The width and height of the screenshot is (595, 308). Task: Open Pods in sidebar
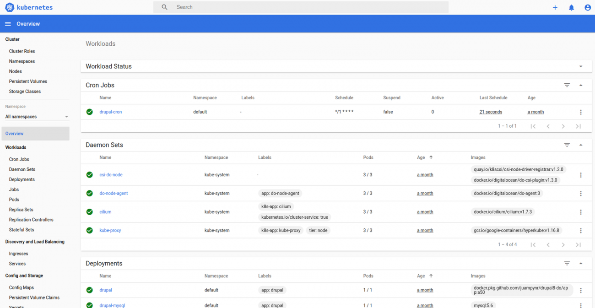[14, 200]
